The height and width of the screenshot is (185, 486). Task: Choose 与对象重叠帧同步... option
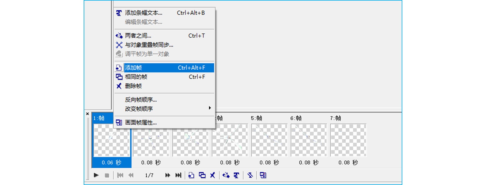click(x=164, y=45)
